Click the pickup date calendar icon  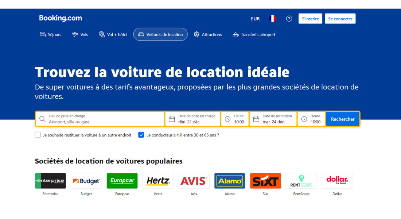coord(172,119)
